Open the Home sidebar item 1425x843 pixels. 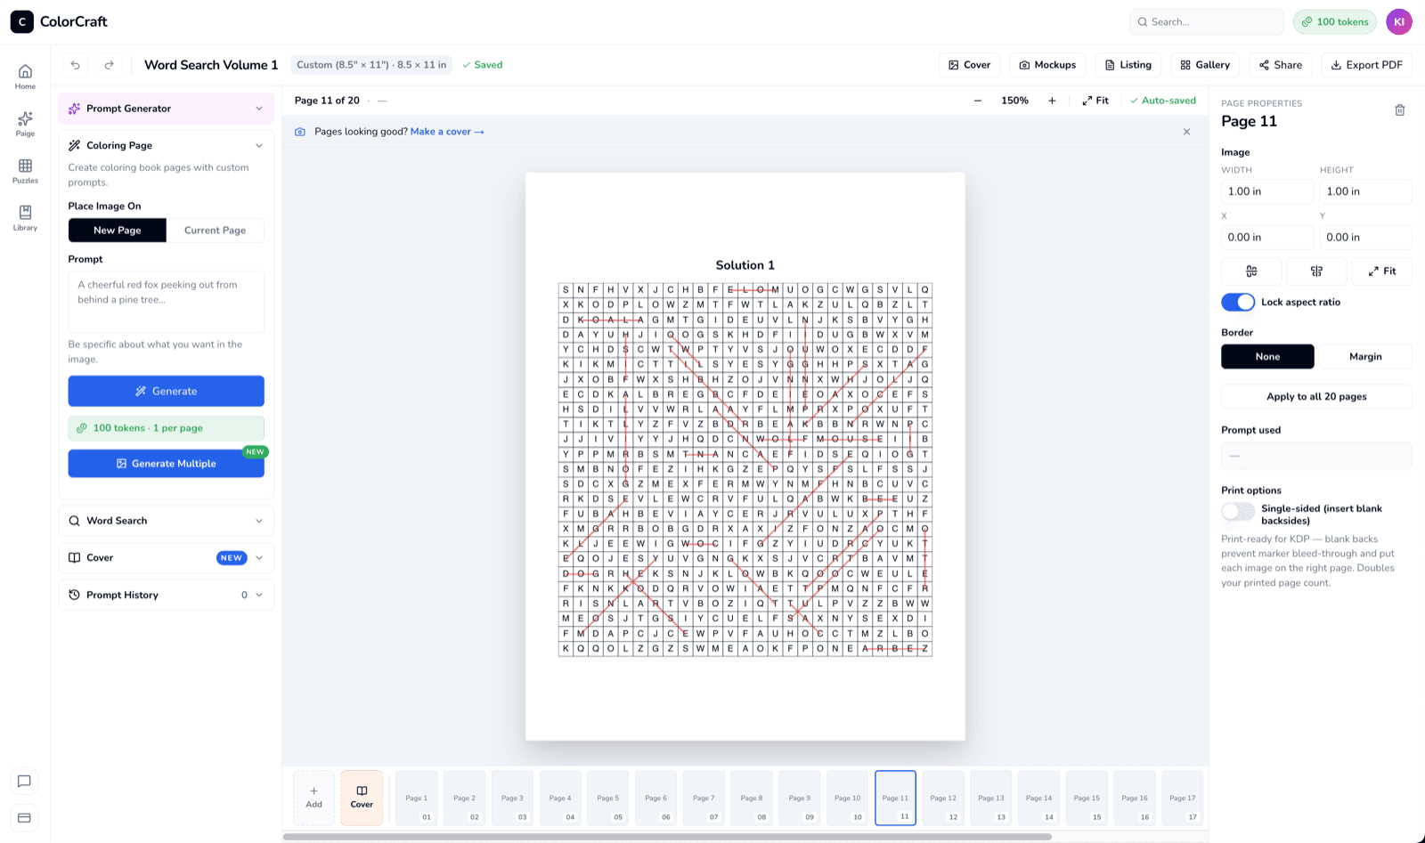(25, 77)
